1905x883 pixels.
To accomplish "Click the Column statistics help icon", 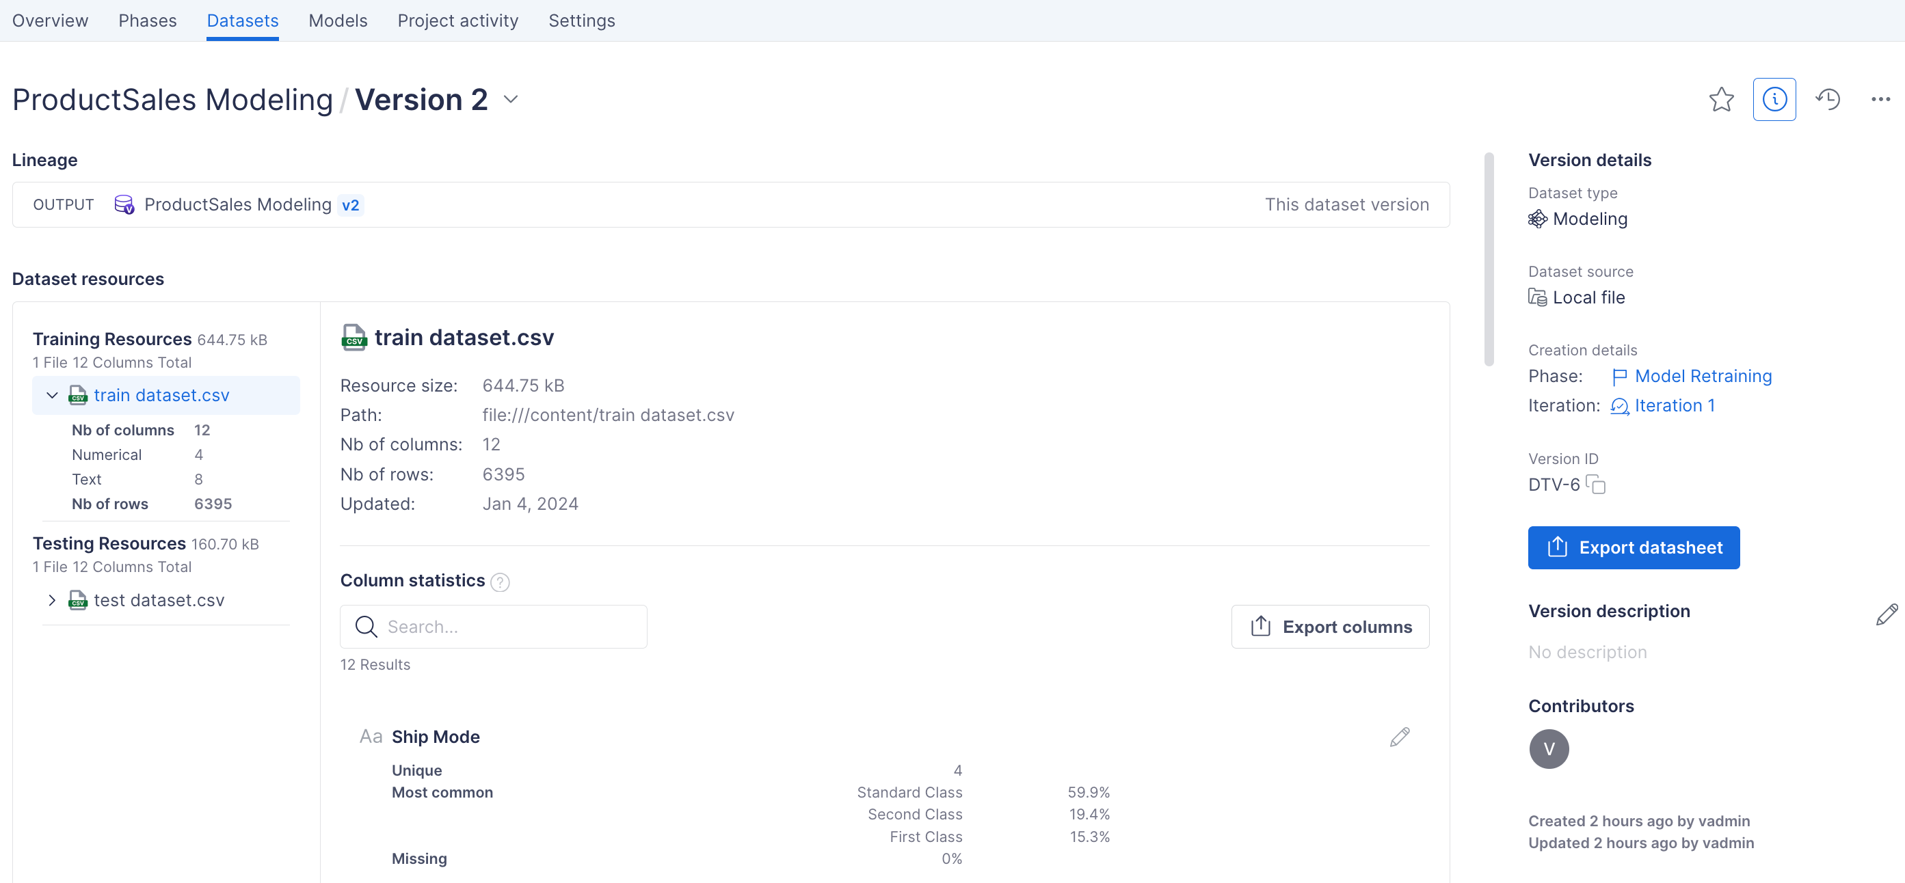I will (500, 582).
